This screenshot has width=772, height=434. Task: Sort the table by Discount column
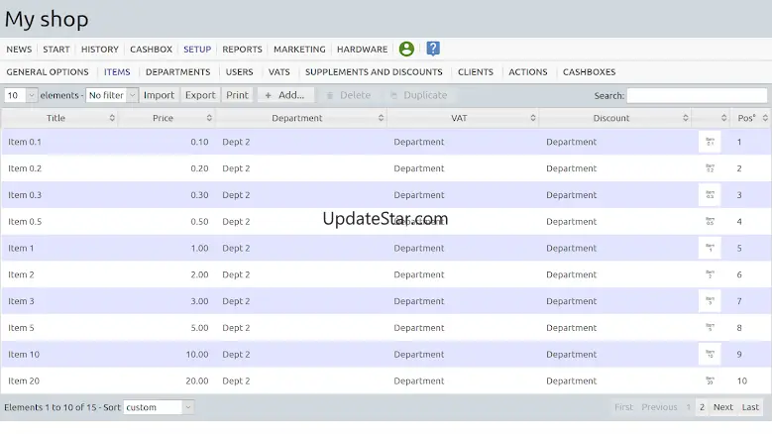[615, 118]
